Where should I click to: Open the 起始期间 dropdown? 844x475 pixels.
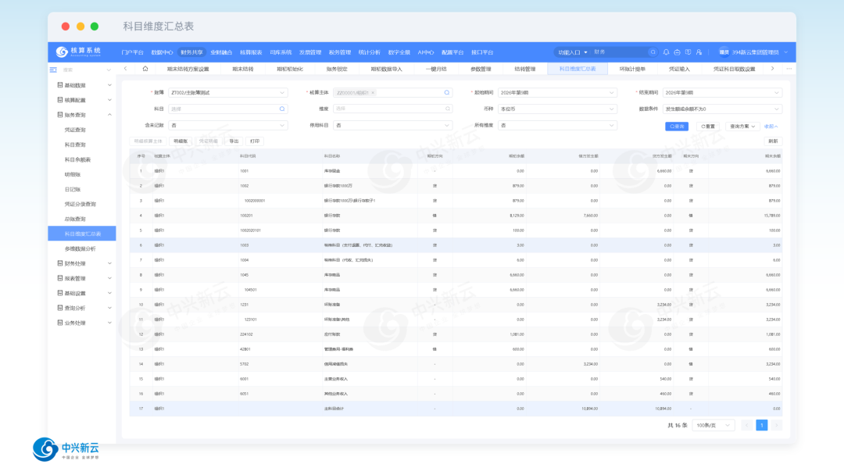[557, 92]
